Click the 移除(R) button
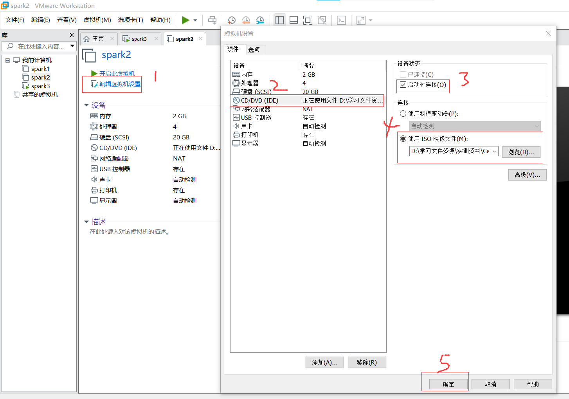The image size is (569, 399). coord(367,362)
